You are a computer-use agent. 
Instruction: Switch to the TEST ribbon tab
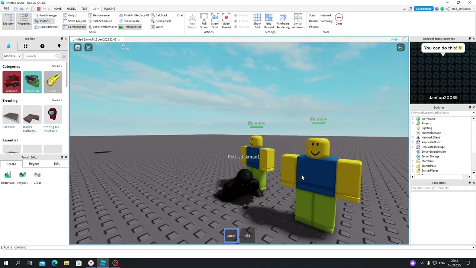click(x=84, y=9)
